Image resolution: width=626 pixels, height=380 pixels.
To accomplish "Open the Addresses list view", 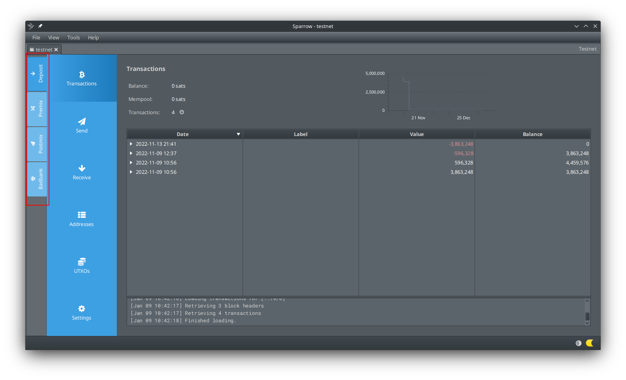I will click(x=82, y=219).
